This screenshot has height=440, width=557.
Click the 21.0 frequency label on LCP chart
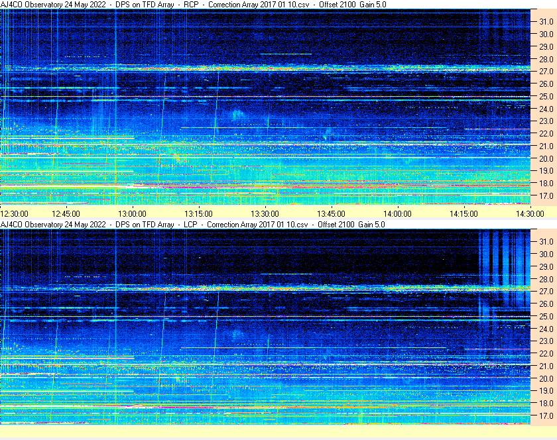pos(546,366)
